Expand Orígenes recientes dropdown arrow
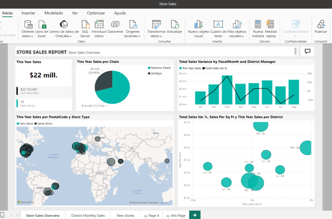The image size is (332, 219). pos(139,36)
